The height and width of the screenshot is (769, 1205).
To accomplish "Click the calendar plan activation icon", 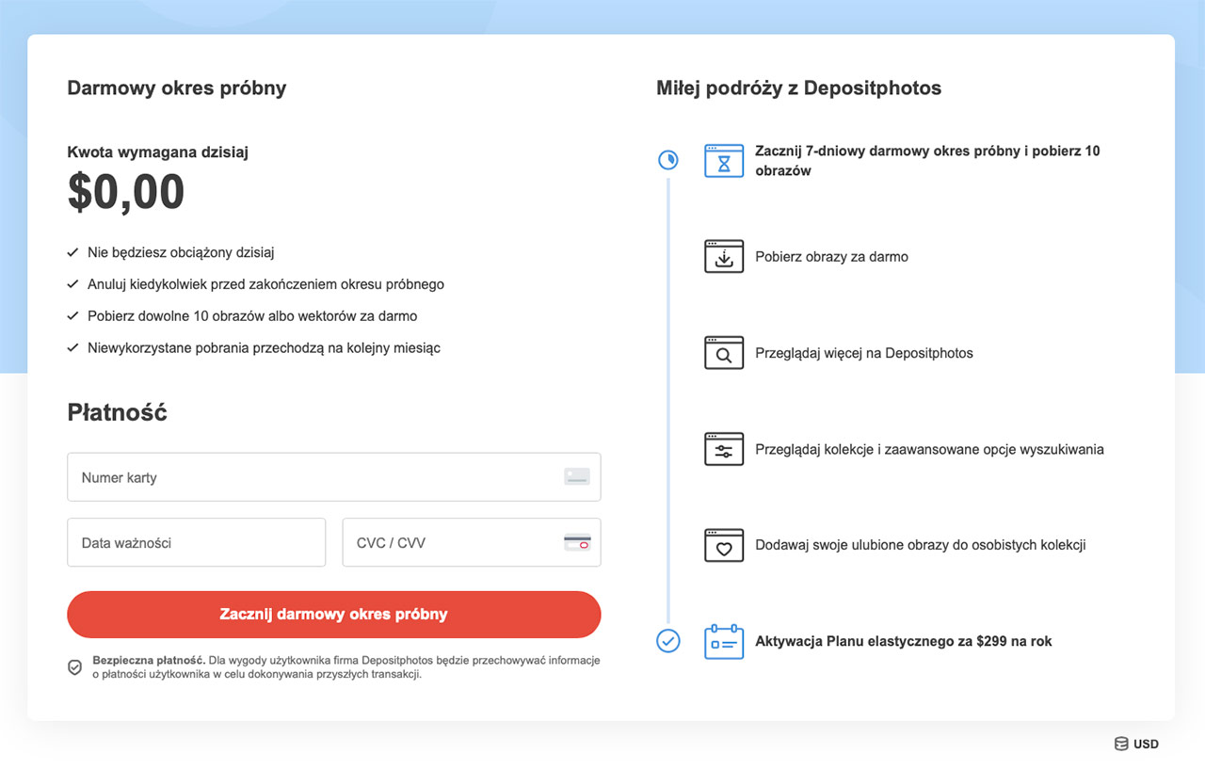I will pyautogui.click(x=723, y=642).
